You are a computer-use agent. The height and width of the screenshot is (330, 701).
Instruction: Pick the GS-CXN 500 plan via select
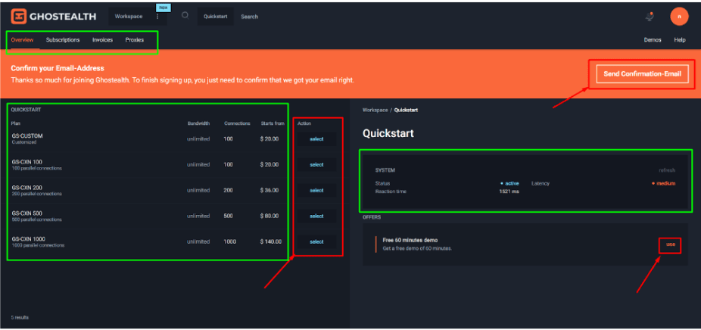316,216
